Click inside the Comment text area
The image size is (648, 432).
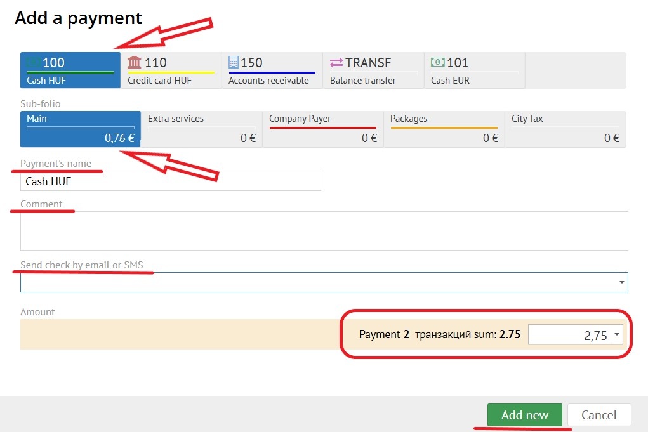(324, 231)
